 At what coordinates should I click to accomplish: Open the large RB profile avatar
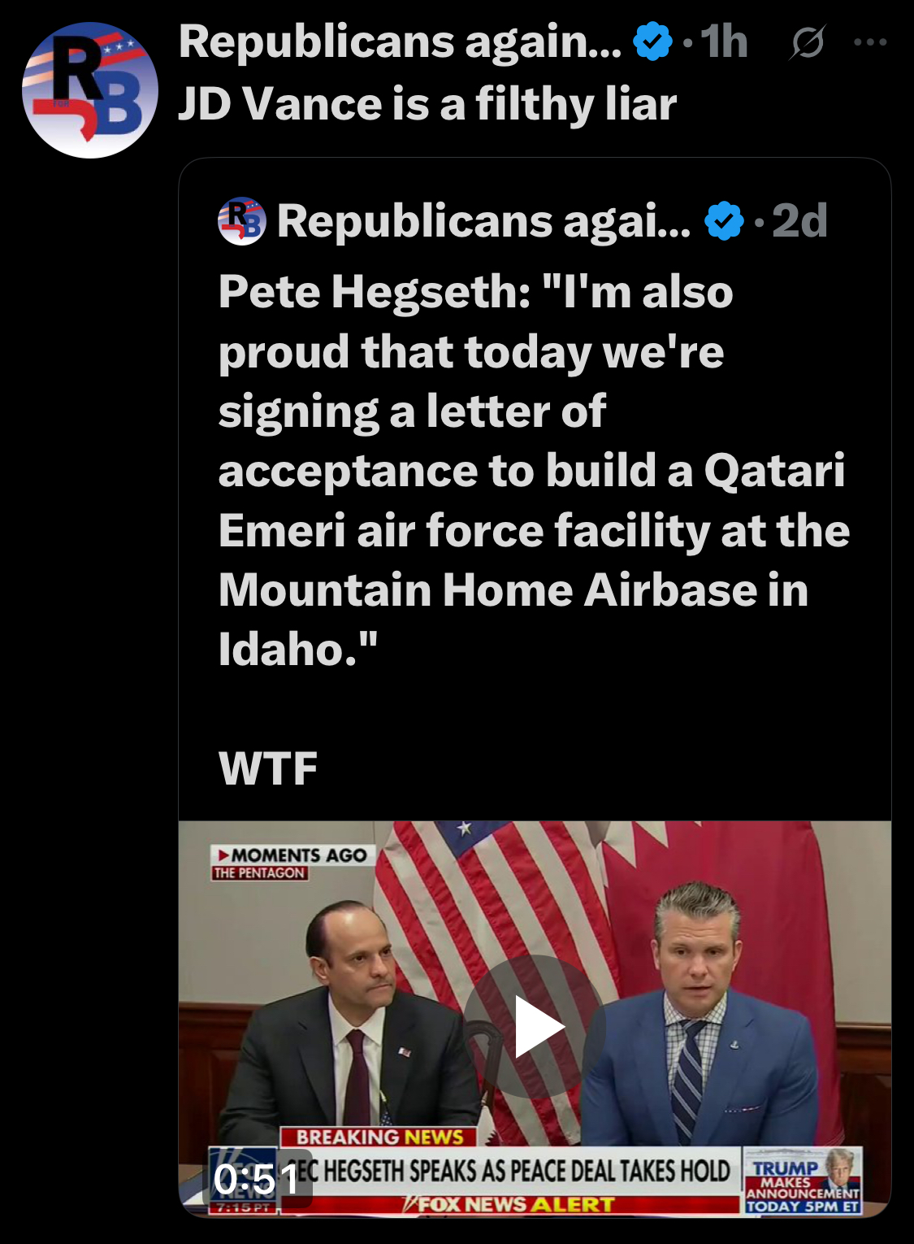89,89
